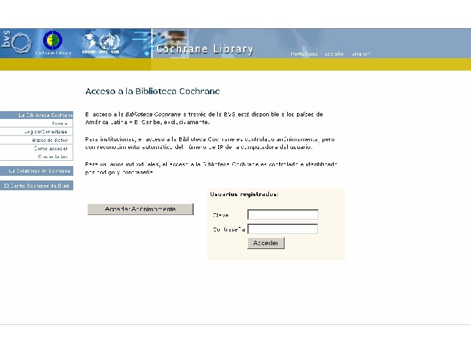
Task: Open La Colaboración Cochrane section
Action: pos(37,171)
